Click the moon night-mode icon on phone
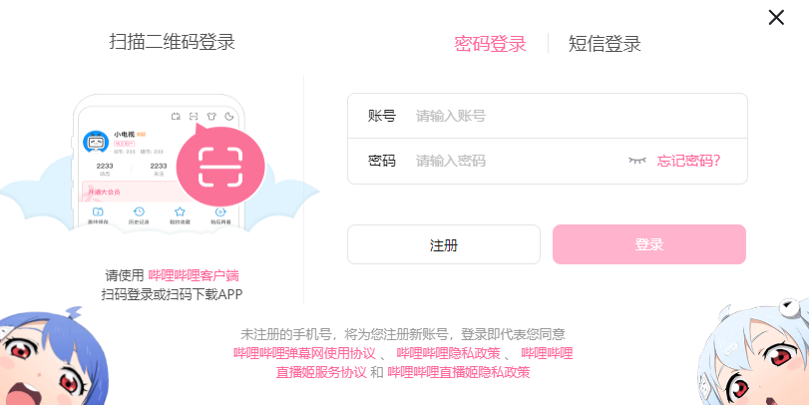This screenshot has width=809, height=405. (229, 117)
